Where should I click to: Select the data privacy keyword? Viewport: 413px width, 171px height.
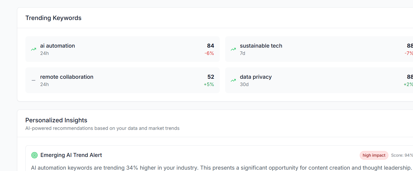point(256,77)
